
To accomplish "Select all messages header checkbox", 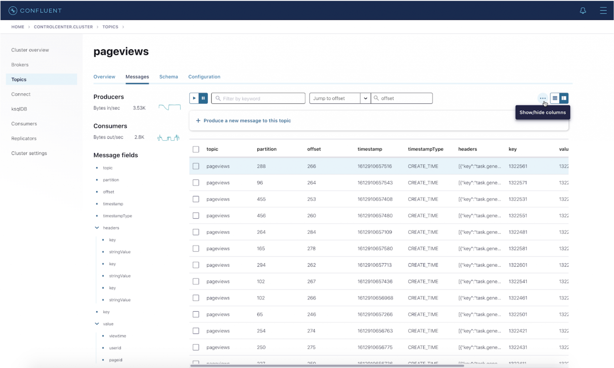I will pyautogui.click(x=196, y=149).
